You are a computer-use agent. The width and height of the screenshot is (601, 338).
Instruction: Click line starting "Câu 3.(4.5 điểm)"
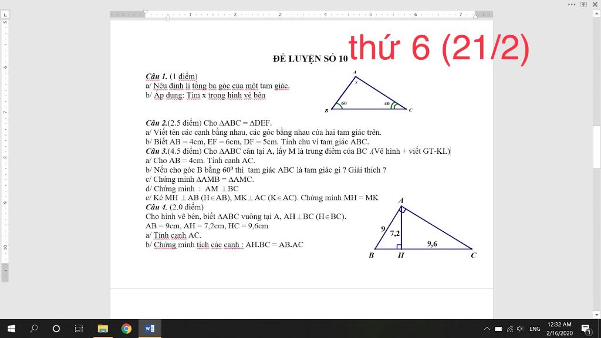click(298, 151)
